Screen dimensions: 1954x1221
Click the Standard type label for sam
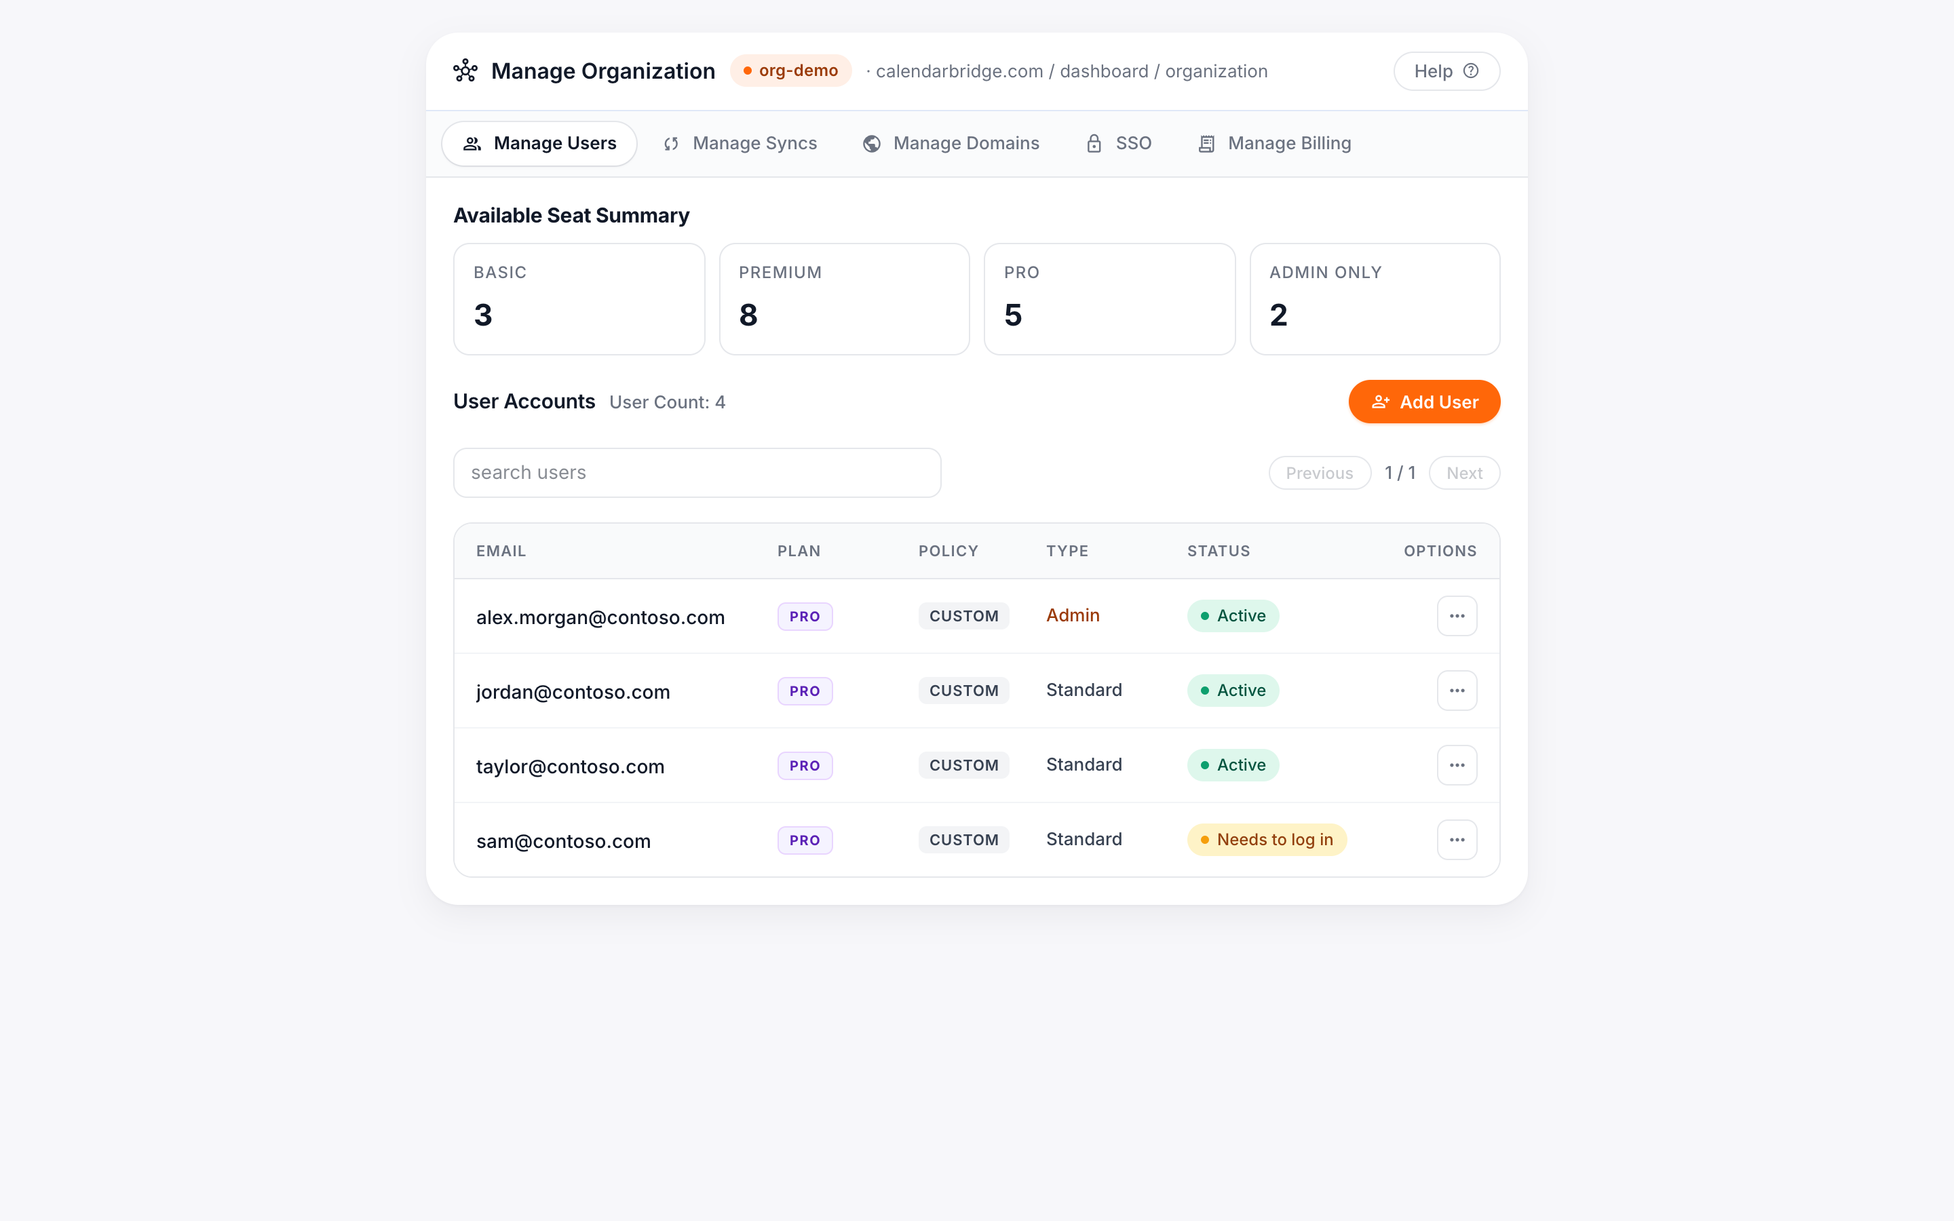[x=1084, y=839]
